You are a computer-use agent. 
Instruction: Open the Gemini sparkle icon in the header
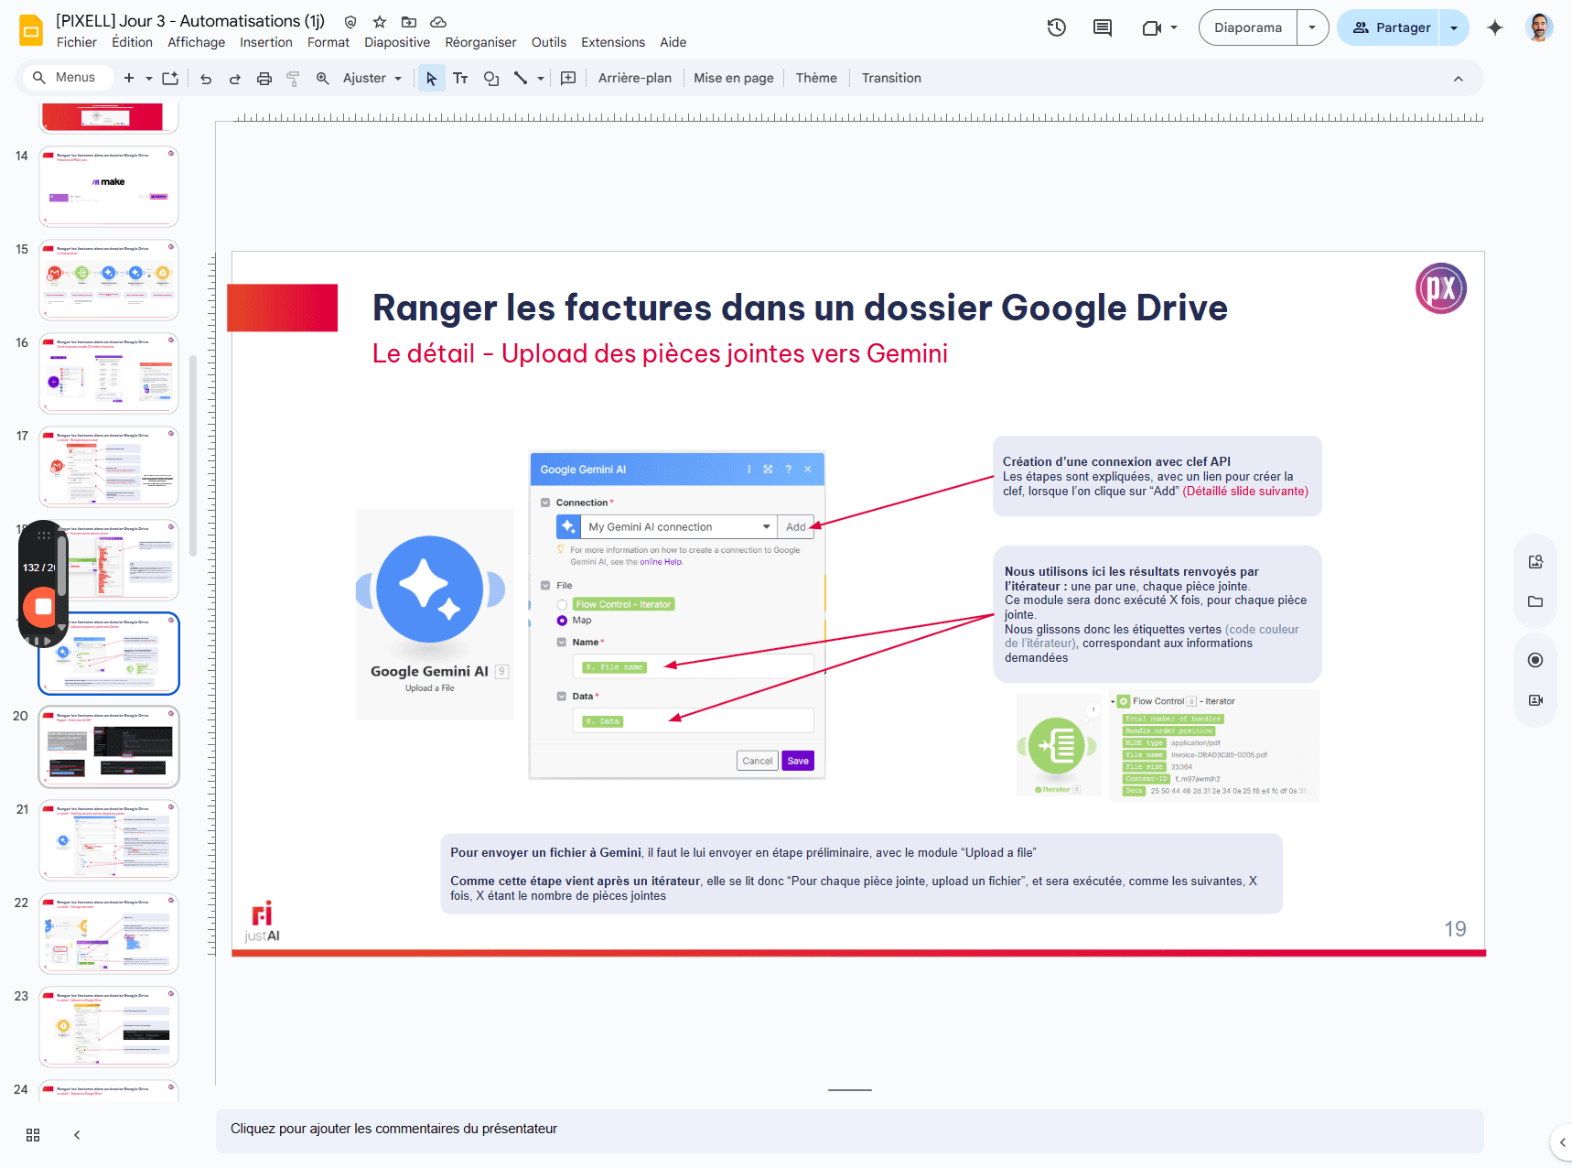pyautogui.click(x=1495, y=27)
